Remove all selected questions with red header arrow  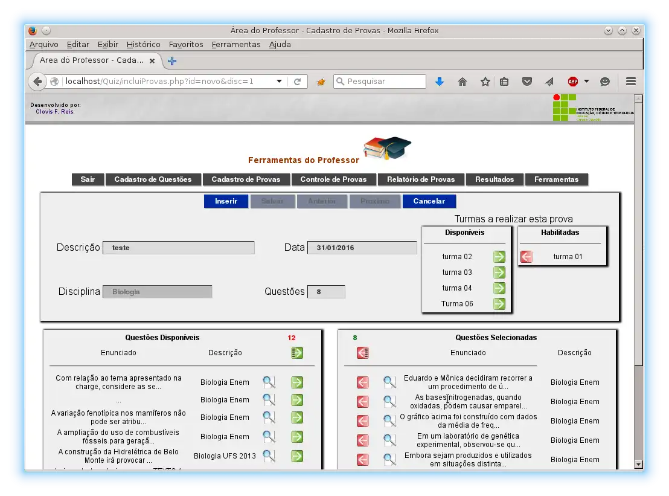(363, 353)
